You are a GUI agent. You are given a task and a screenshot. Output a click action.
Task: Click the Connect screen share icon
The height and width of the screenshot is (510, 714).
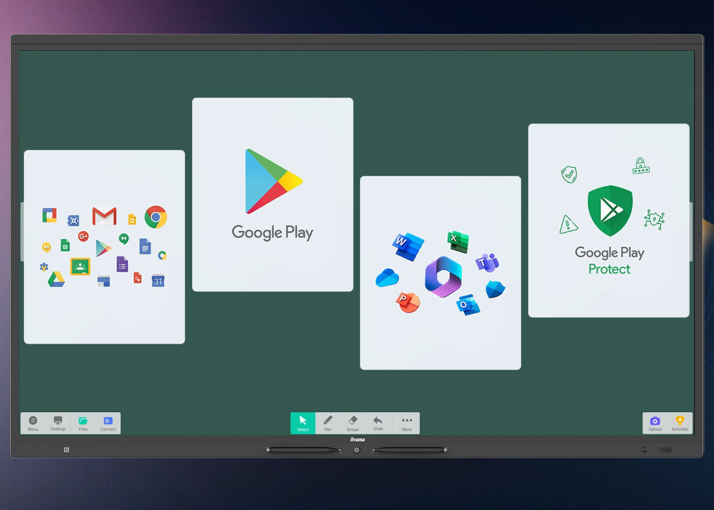108,423
